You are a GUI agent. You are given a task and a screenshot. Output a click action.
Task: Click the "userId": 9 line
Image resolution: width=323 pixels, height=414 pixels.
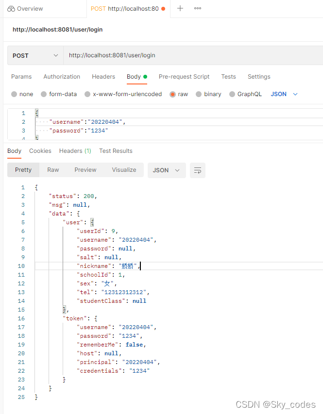97,231
